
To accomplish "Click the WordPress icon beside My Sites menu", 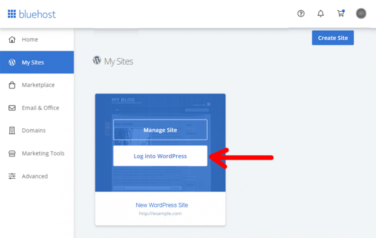I will point(12,62).
